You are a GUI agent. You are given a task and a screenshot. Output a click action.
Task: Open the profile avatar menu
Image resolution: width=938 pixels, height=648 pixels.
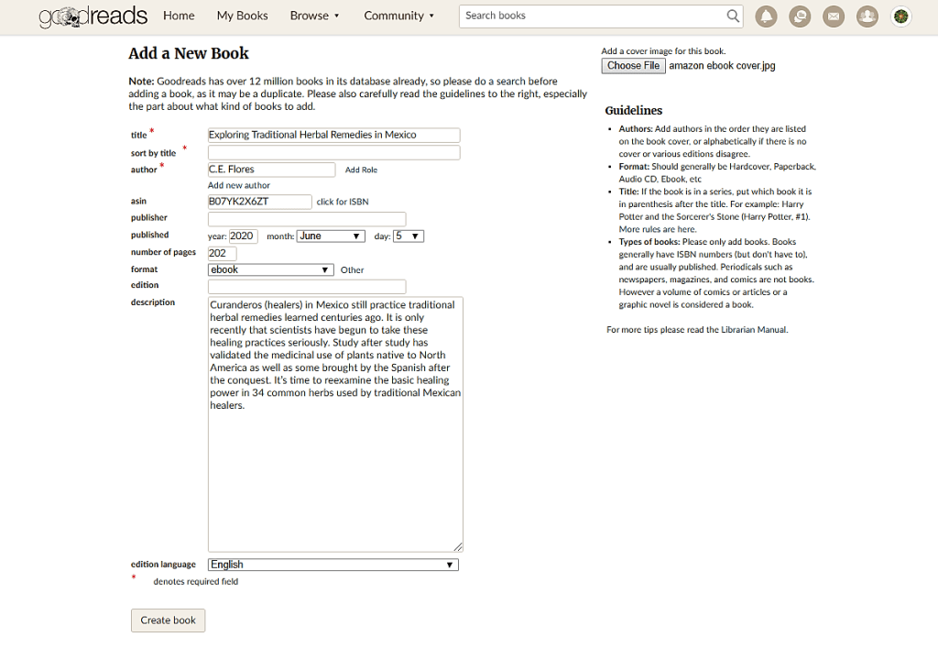(x=900, y=16)
